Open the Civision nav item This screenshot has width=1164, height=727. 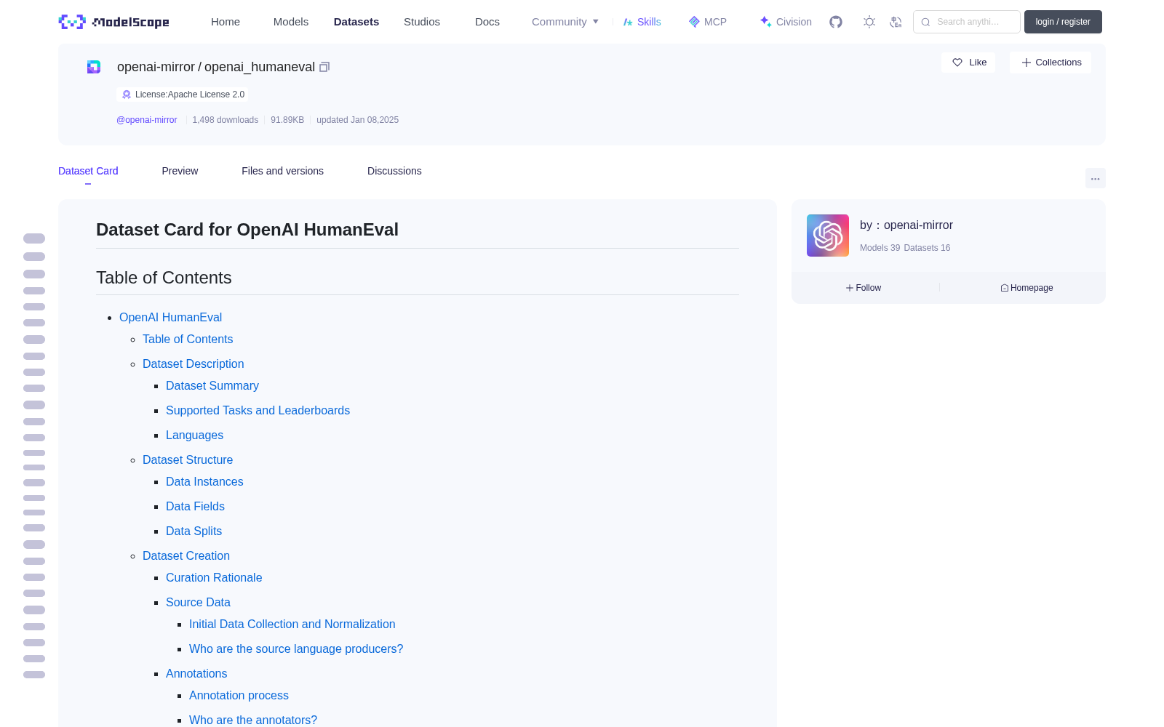786,22
